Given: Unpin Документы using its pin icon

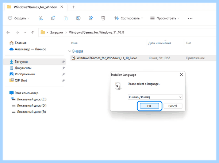Looking at the screenshot, I should click(x=64, y=68).
